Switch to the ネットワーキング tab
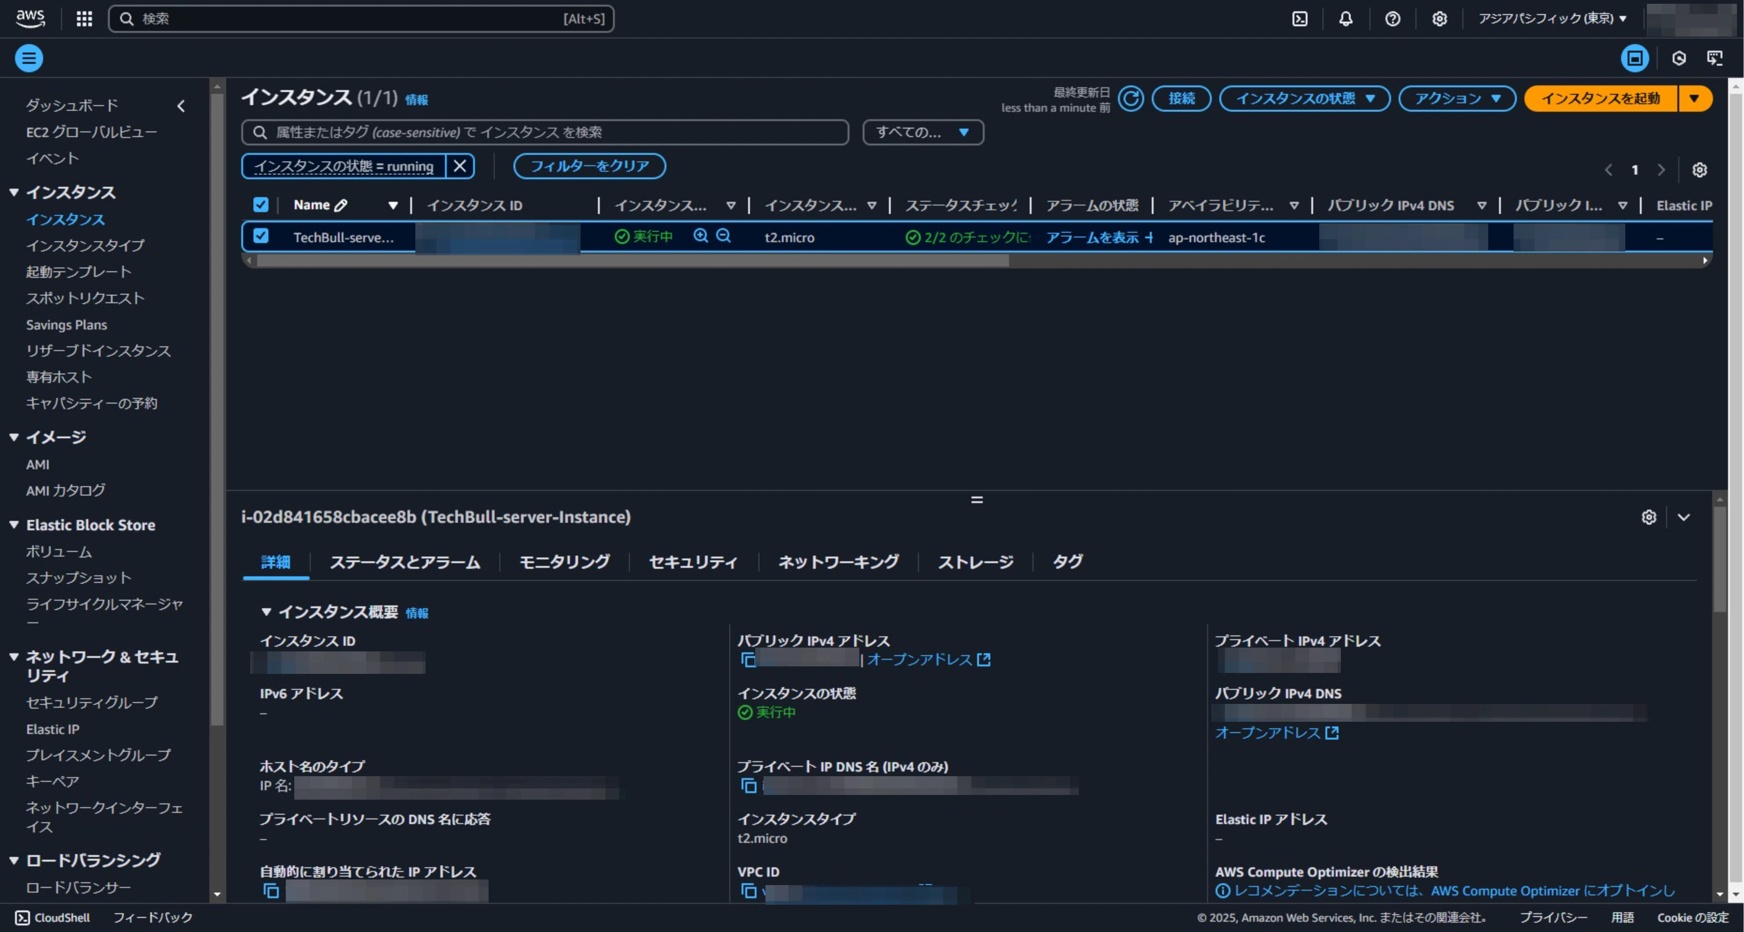 pos(838,562)
